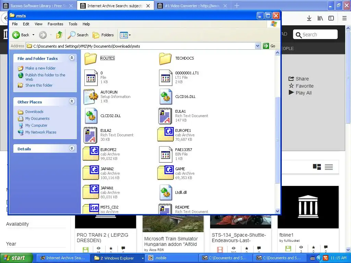Click Share on the archive page
Viewport: 351px width, 263px height.
pyautogui.click(x=299, y=79)
